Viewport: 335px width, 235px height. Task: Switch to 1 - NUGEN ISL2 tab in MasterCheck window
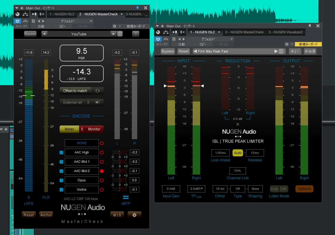tap(62, 14)
